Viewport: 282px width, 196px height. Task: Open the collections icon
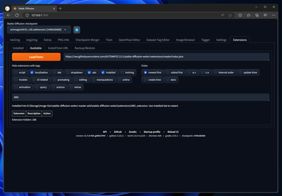(x=257, y=15)
